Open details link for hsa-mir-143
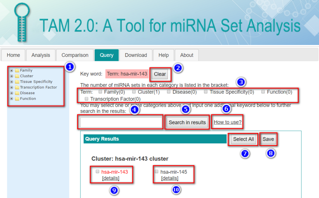The width and height of the screenshot is (319, 198). [x=111, y=178]
